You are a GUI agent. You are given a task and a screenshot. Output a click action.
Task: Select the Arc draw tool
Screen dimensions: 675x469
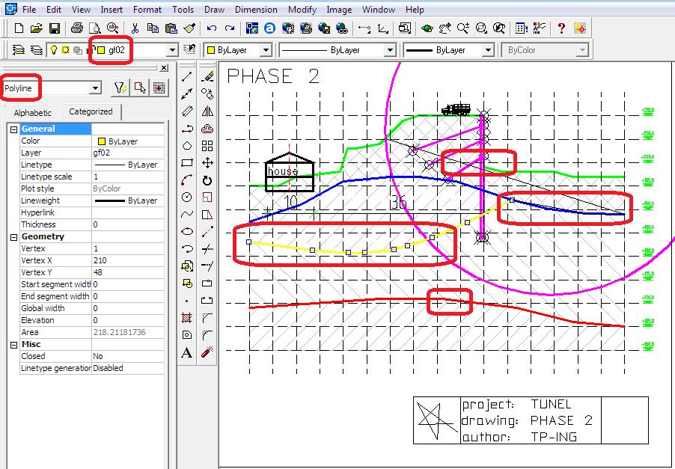[x=187, y=180]
